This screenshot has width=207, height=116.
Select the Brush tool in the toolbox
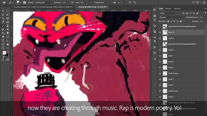pyautogui.click(x=3, y=26)
